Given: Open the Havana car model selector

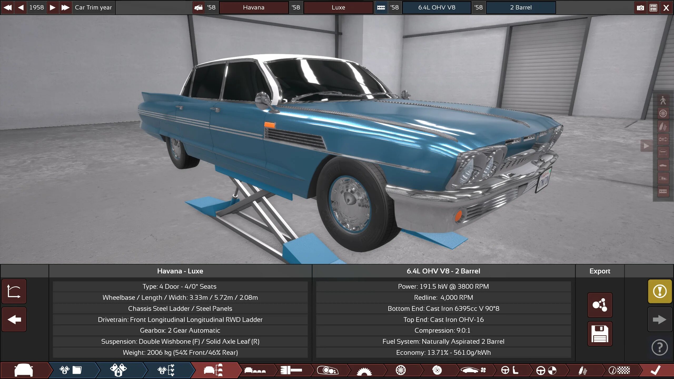Looking at the screenshot, I should point(253,8).
